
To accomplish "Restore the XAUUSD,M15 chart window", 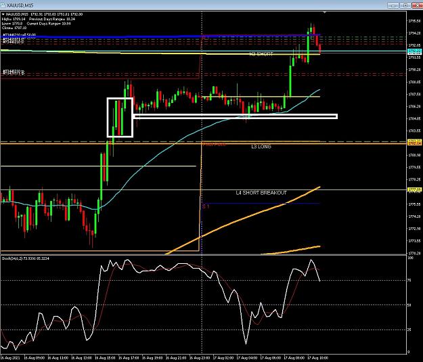I will [405, 5].
